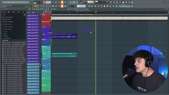Toggle the playlist magnet snap icon
The height and width of the screenshot is (95, 169).
click(x=30, y=9)
